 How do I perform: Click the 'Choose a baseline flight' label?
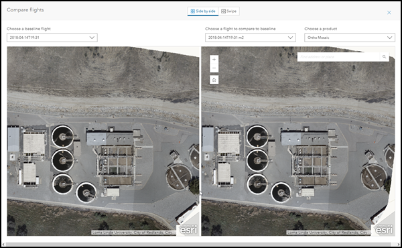[29, 29]
